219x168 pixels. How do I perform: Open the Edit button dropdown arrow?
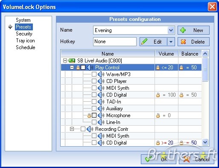tap(171, 42)
